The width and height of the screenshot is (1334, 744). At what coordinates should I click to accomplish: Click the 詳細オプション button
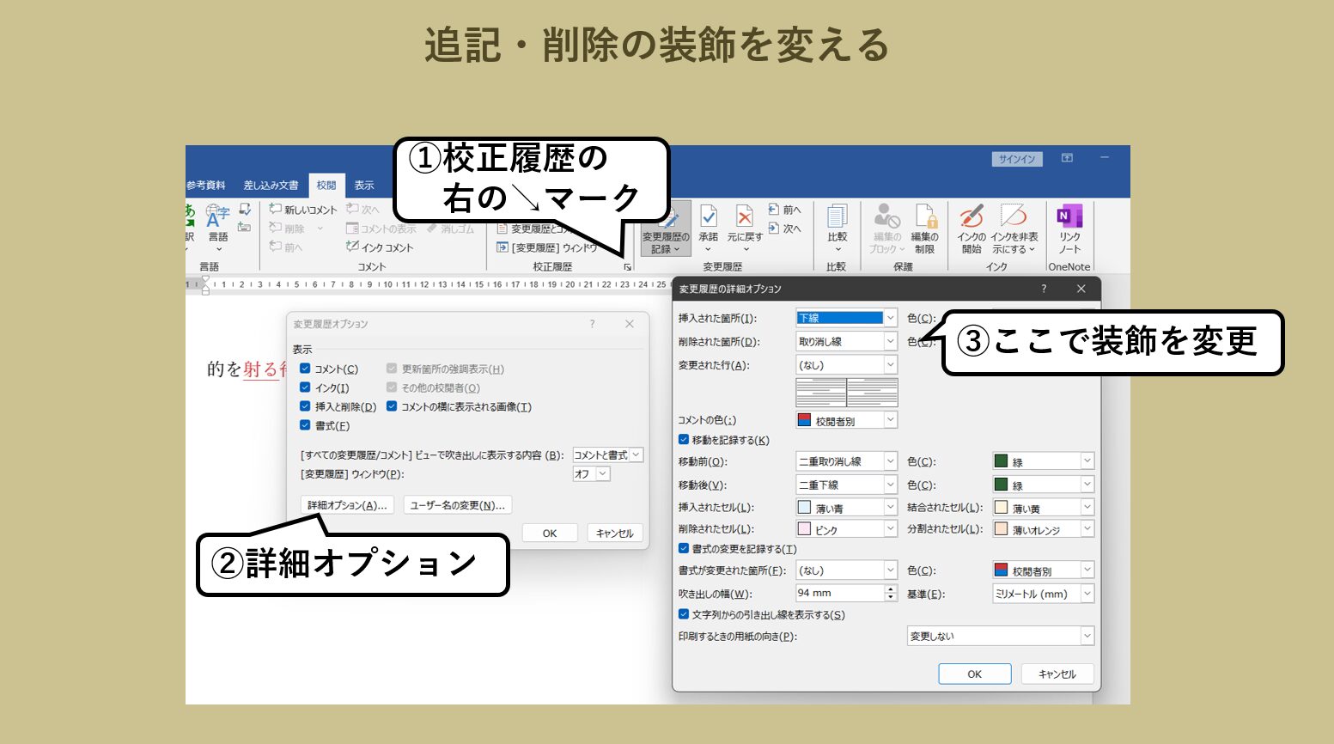tap(348, 505)
